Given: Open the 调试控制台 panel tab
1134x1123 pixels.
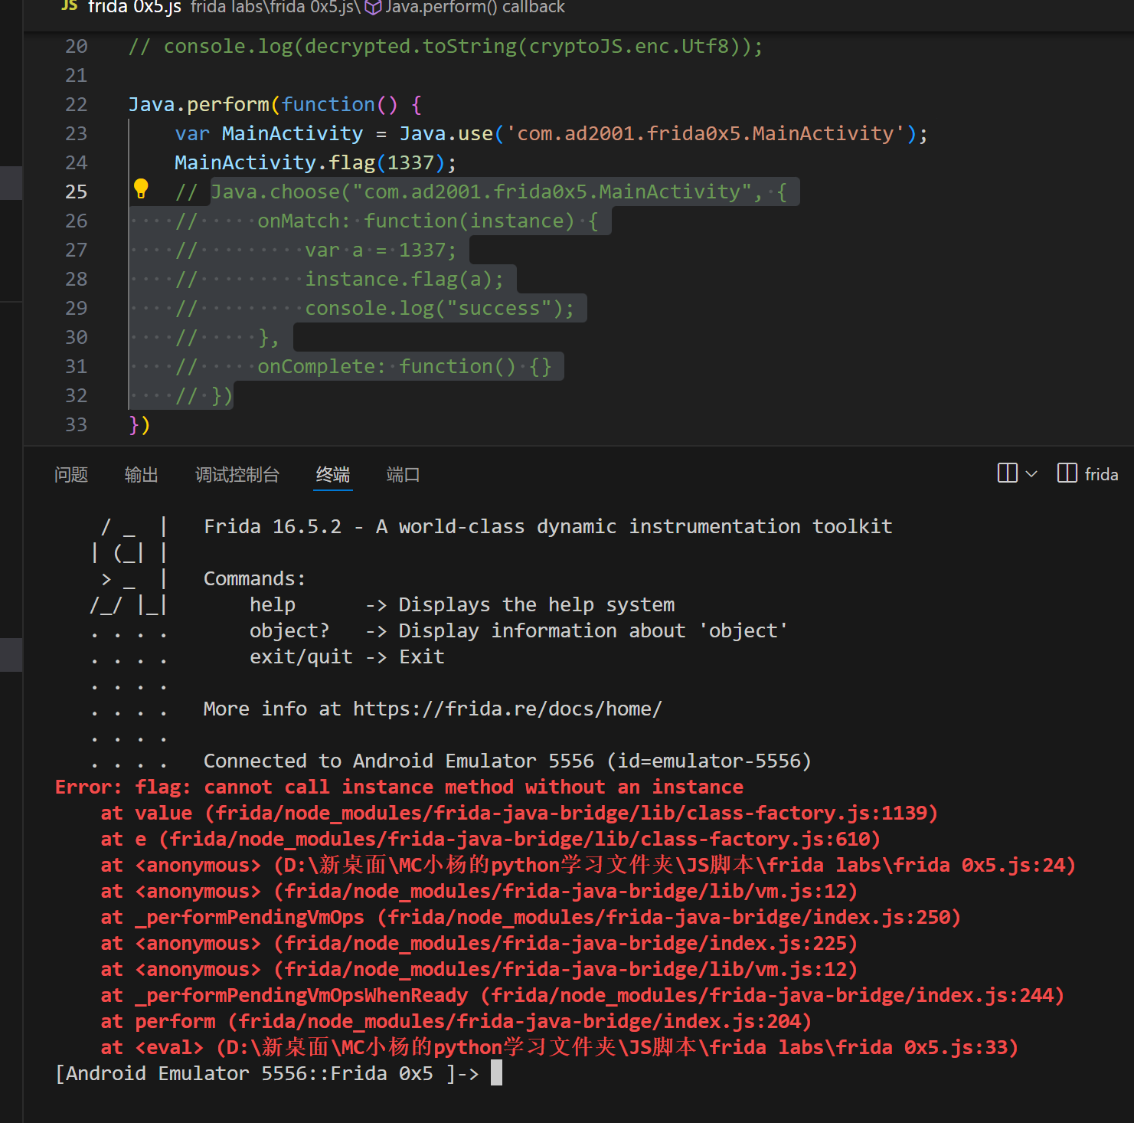Looking at the screenshot, I should tap(237, 475).
